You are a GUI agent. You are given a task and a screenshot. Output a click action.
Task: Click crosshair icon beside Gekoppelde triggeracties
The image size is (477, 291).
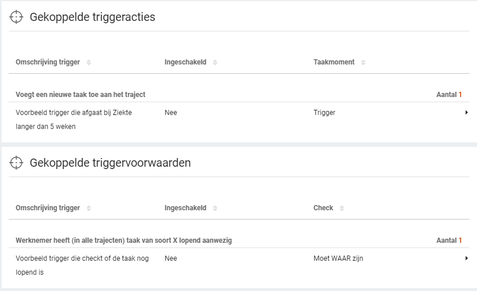(16, 17)
